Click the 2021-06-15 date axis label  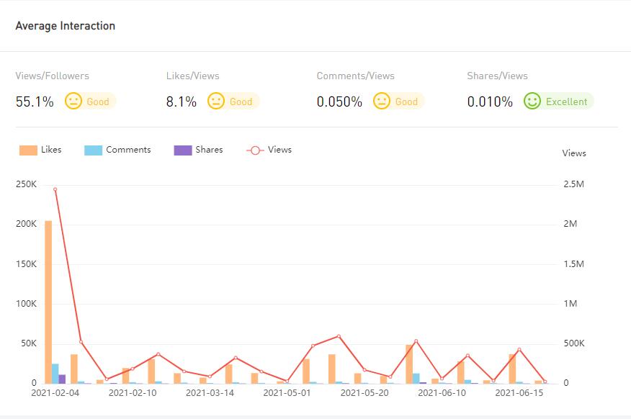coord(519,393)
